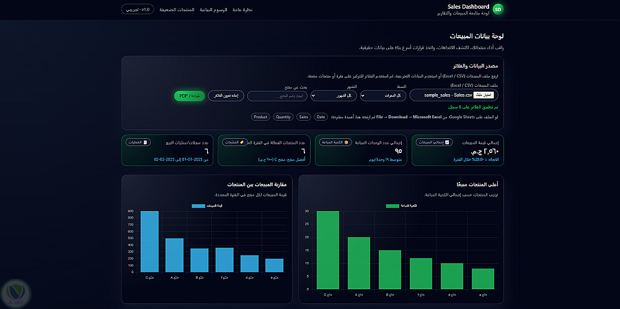620x309 pixels.
Task: Click the blue bar for منتج A
Action: [174, 255]
